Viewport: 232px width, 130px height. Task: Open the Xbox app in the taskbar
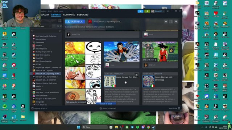(127, 127)
